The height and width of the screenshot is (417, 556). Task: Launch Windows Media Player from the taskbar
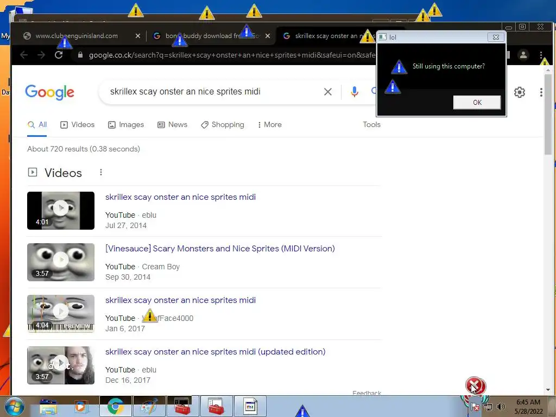(x=80, y=406)
